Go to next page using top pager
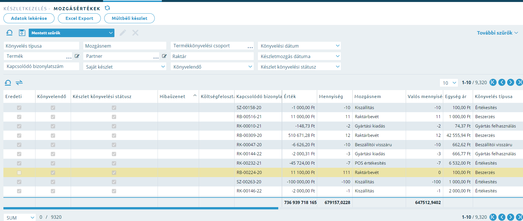Screen dimensions: 523x221 click(511, 82)
